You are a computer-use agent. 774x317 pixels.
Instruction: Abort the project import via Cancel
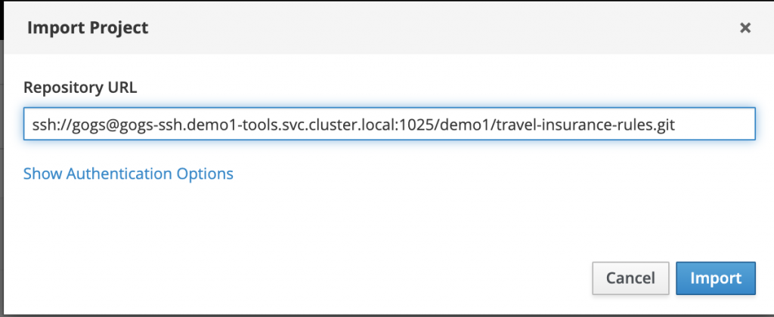tap(630, 278)
